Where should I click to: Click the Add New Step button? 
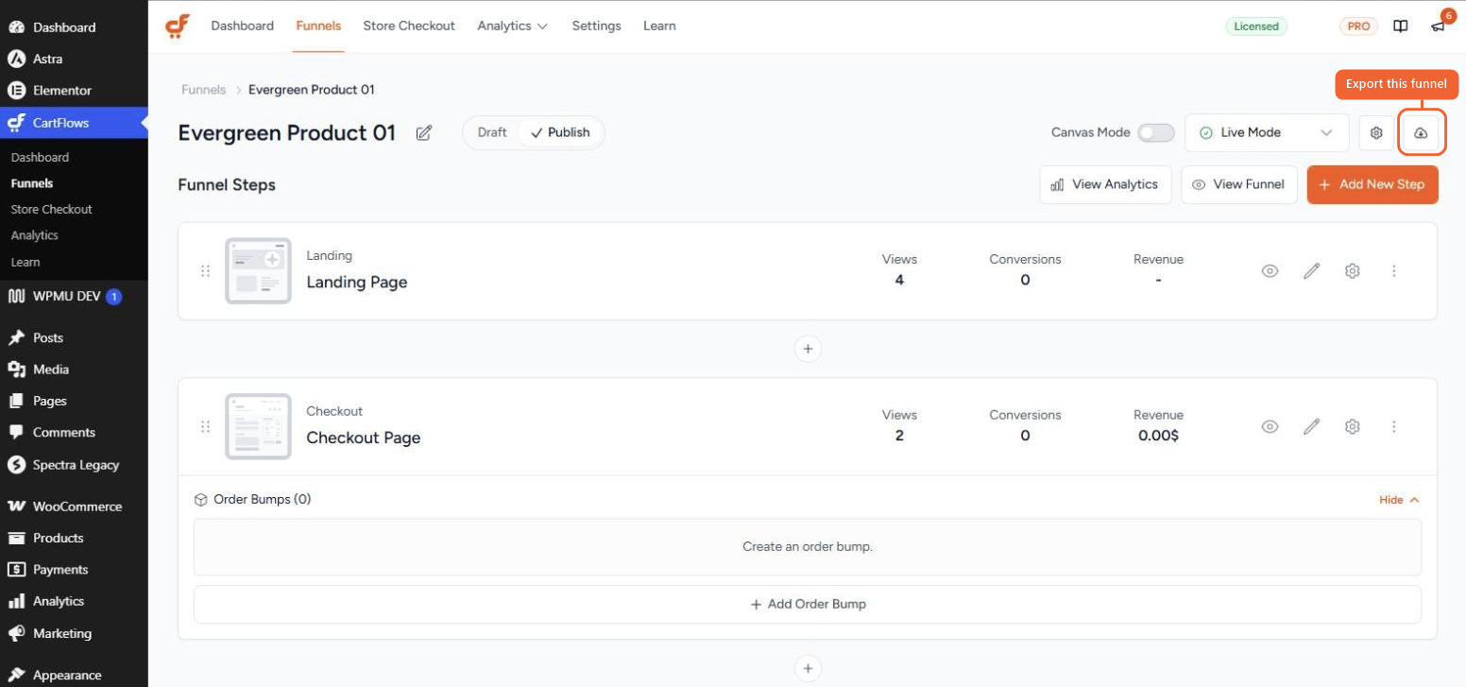(1372, 185)
